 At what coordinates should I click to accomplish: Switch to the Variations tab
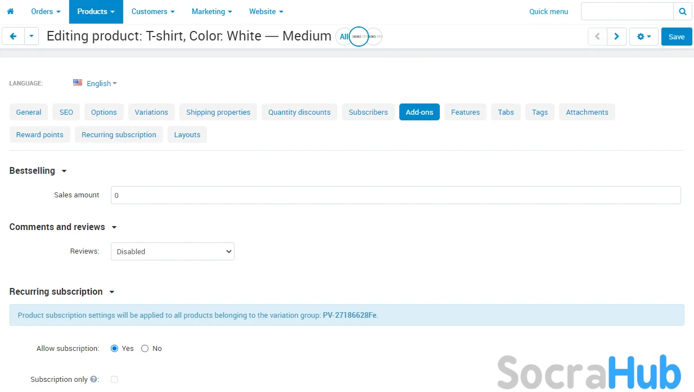(x=151, y=112)
